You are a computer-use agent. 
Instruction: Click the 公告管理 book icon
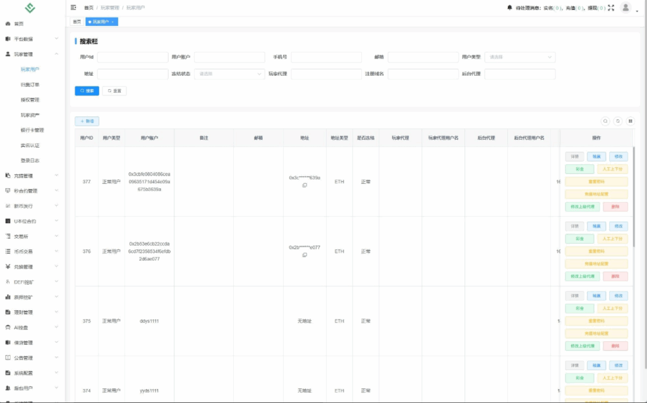coord(8,358)
